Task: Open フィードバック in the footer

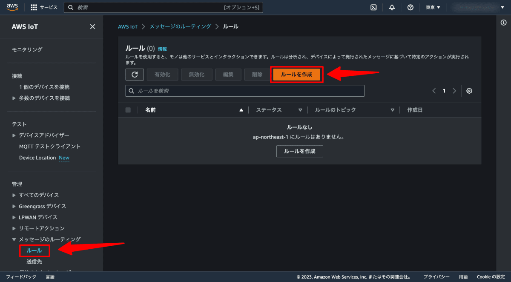Action: (21, 277)
